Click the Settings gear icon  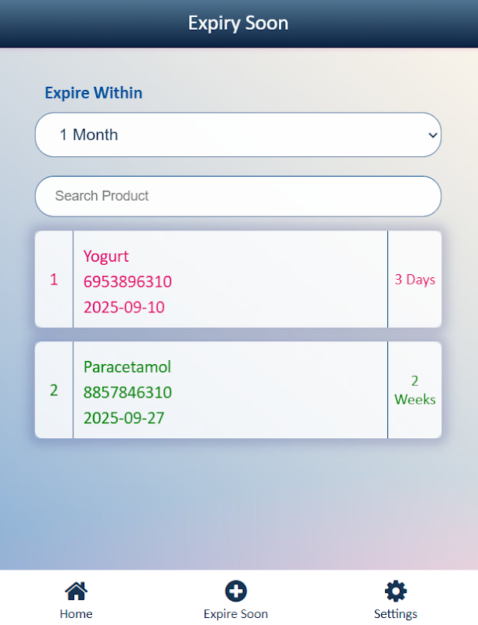tap(396, 591)
